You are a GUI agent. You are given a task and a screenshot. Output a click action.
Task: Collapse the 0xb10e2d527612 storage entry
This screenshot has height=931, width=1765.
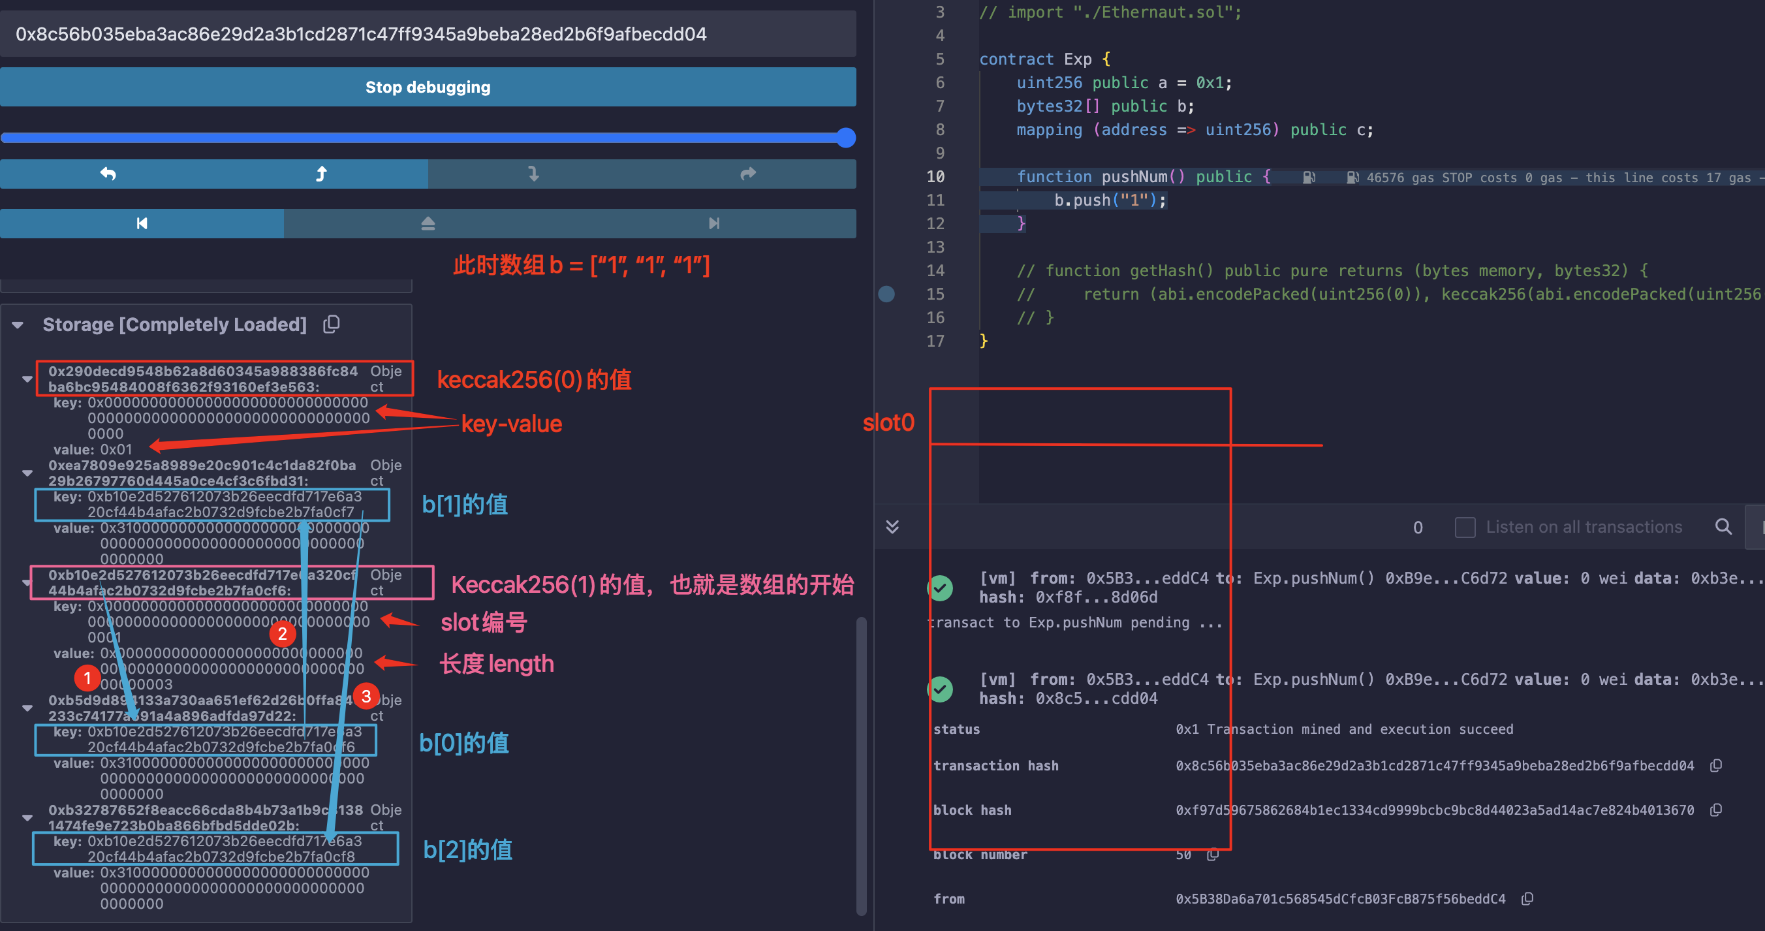(27, 583)
